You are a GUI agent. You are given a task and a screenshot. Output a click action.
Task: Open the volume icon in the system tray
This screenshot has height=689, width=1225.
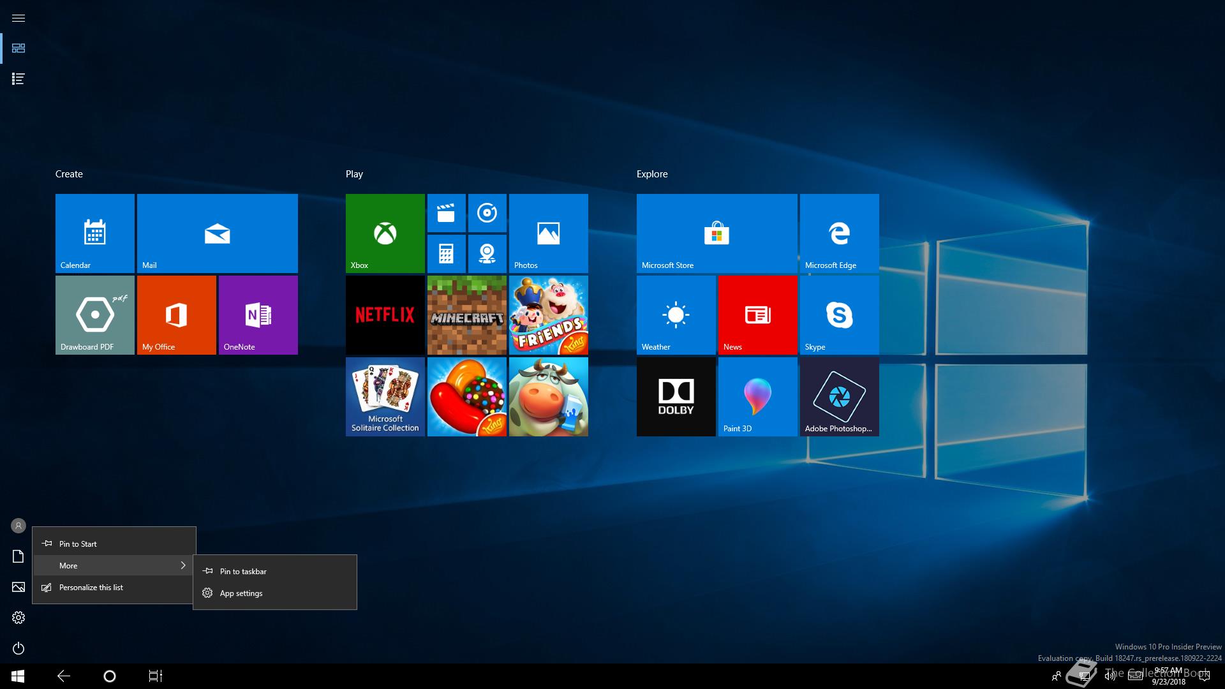point(1110,676)
